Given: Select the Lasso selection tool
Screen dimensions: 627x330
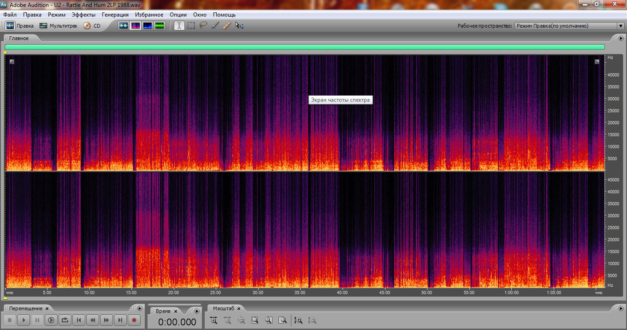Looking at the screenshot, I should click(x=203, y=26).
